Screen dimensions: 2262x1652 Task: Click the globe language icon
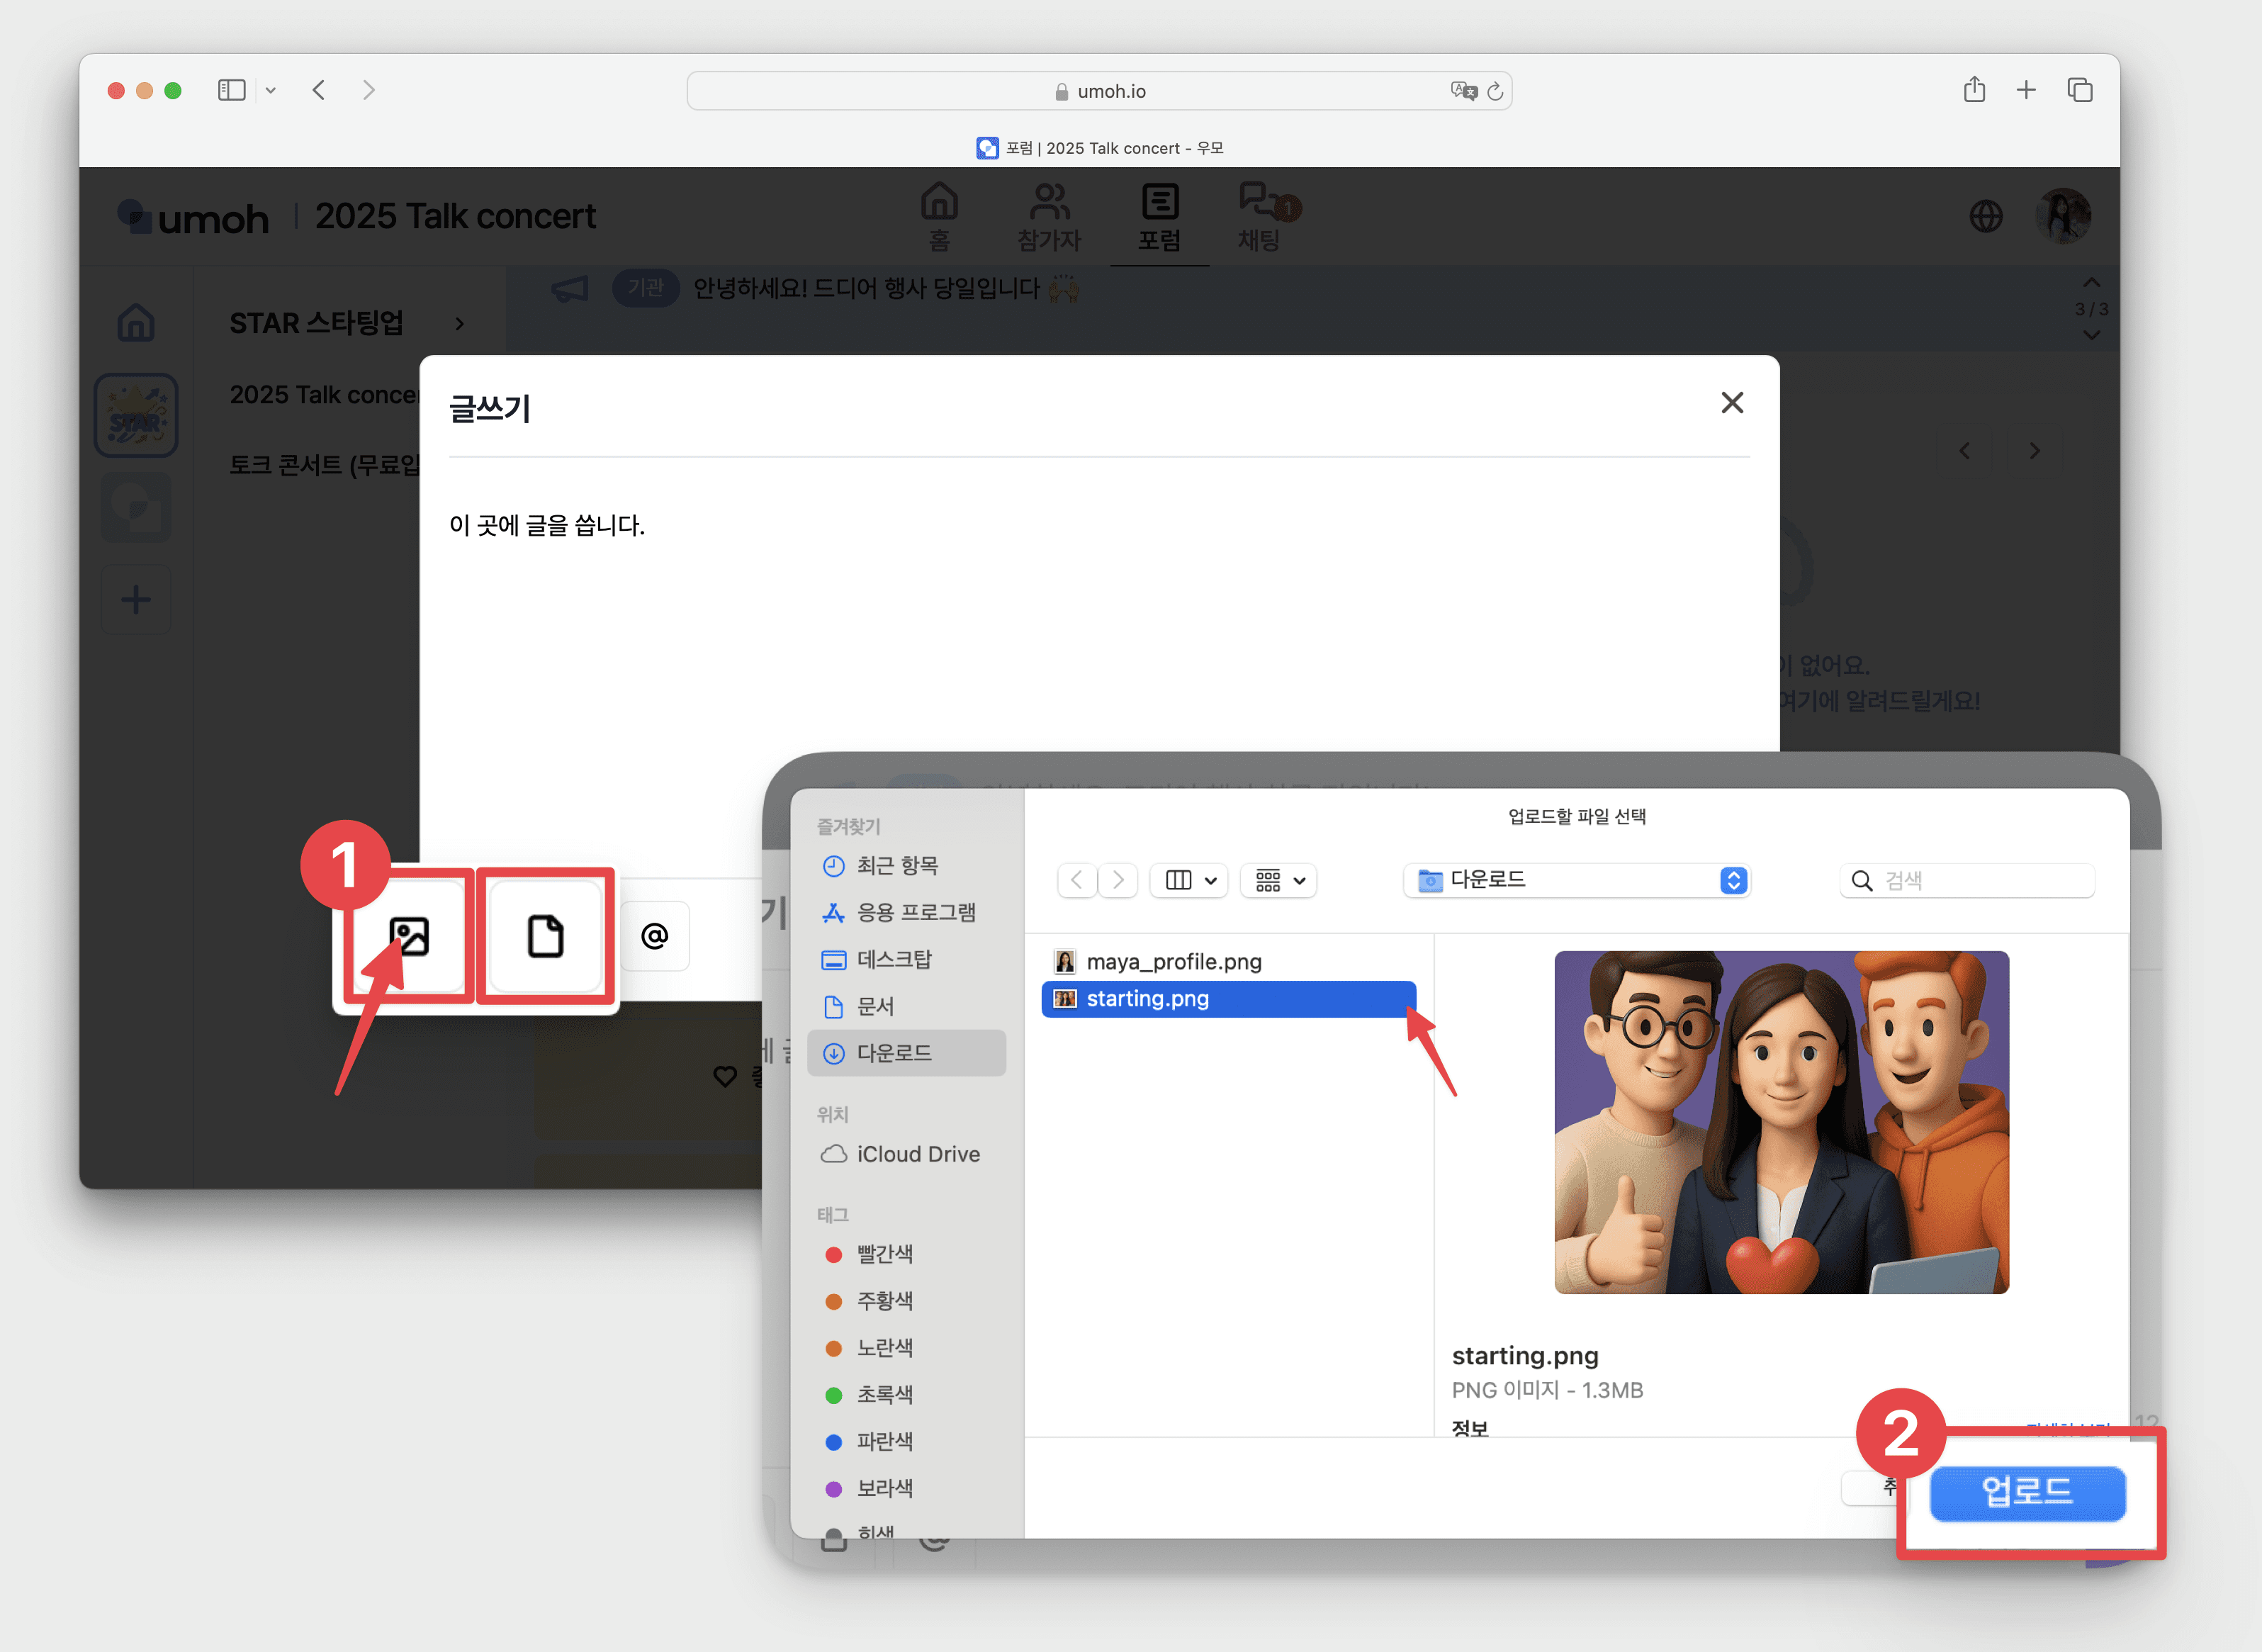(x=1985, y=216)
